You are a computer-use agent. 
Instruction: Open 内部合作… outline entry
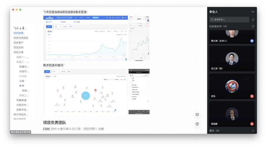22,105
